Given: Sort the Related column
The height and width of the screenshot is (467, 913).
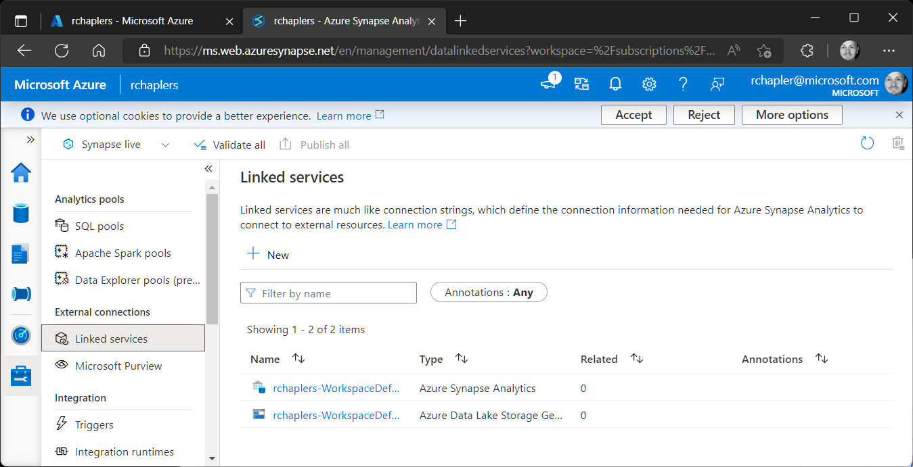Looking at the screenshot, I should [636, 359].
